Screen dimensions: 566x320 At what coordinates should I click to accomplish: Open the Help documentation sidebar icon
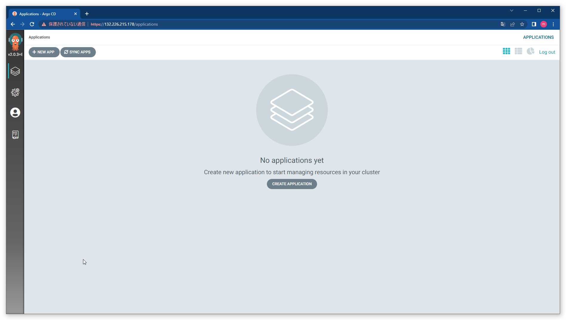tap(15, 135)
